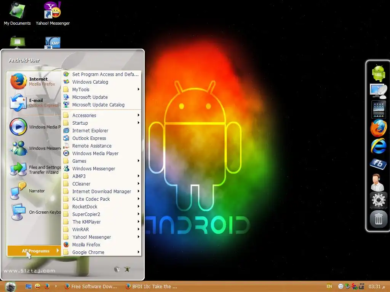This screenshot has width=390, height=292.
Task: Open My Documents desktop icon
Action: click(x=17, y=14)
